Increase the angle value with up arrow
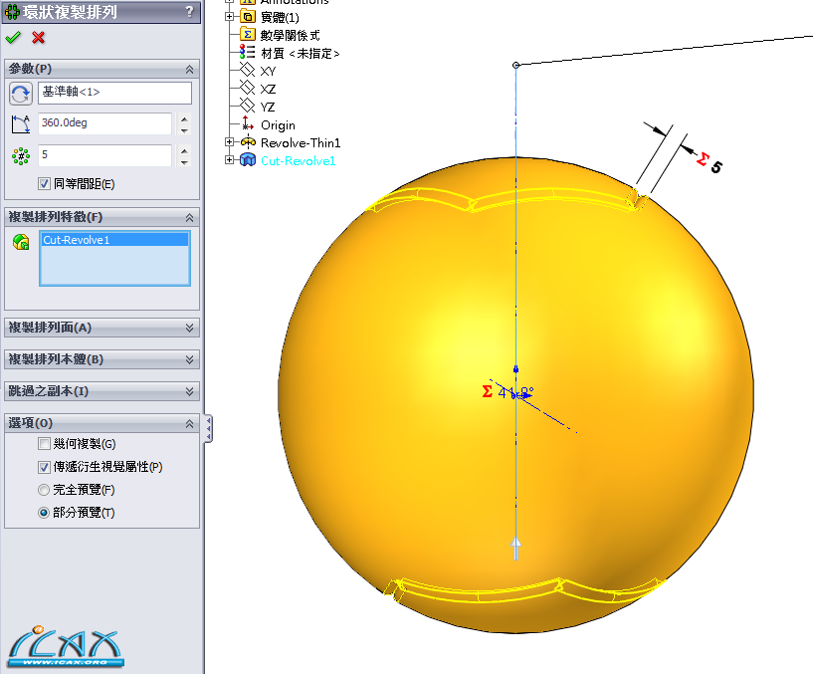Viewport: 813px width, 674px height. pos(184,118)
